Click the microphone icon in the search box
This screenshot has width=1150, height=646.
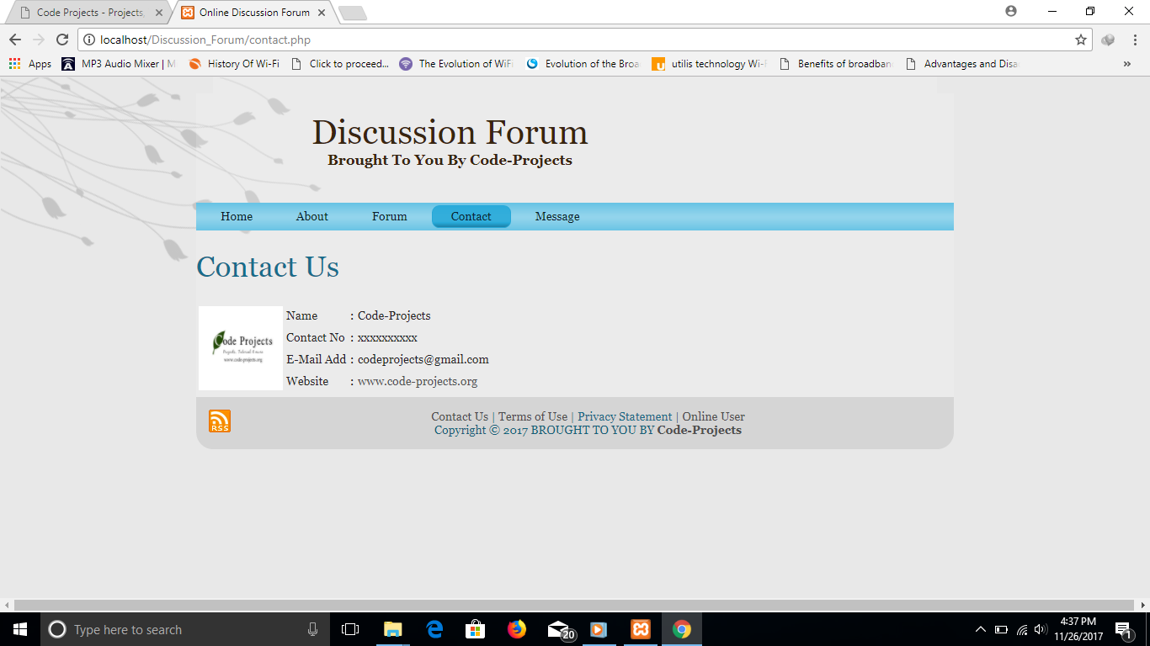pos(312,628)
